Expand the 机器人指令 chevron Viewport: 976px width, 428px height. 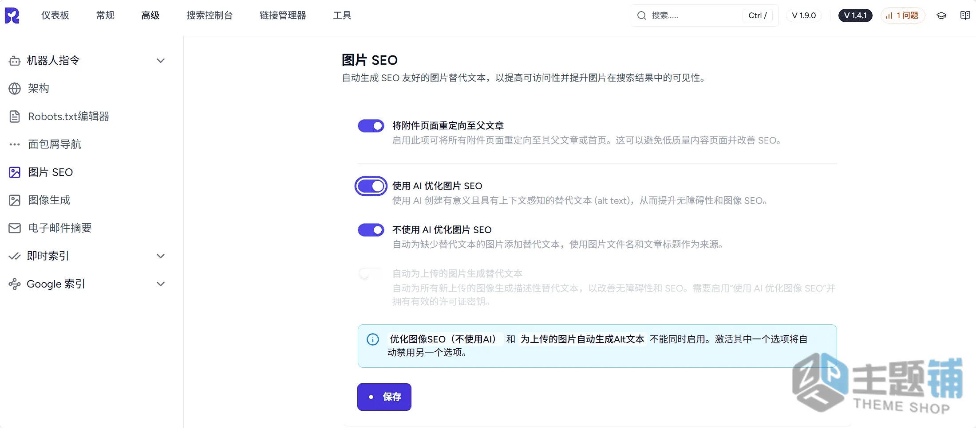(x=161, y=61)
